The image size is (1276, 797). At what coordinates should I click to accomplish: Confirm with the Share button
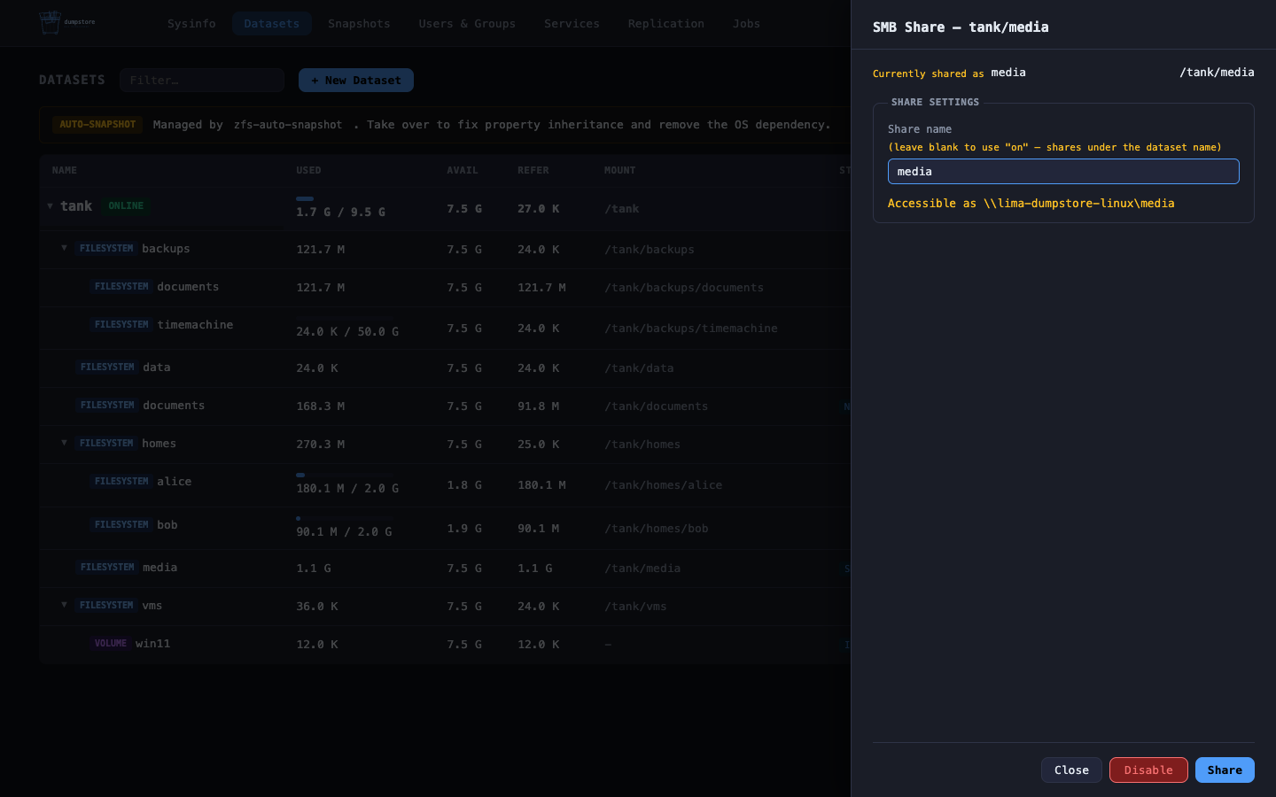pyautogui.click(x=1225, y=770)
